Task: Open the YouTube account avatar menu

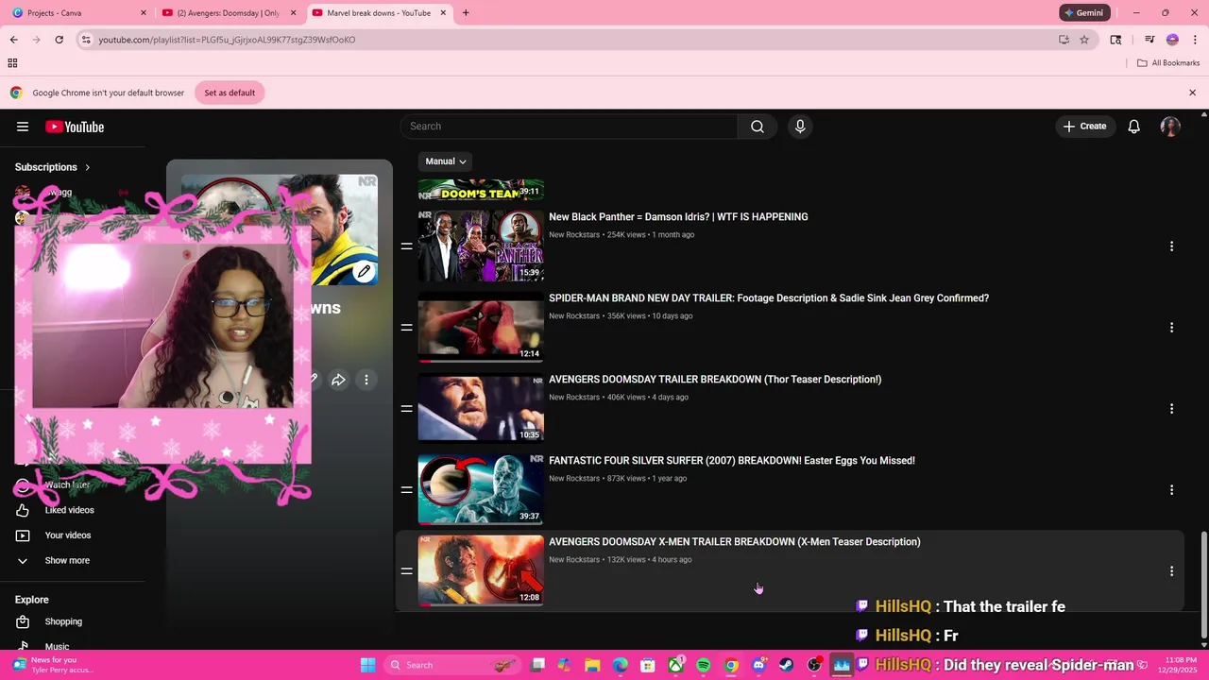Action: [1170, 127]
